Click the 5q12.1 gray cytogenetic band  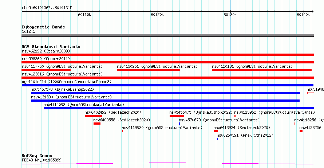click(x=167, y=35)
